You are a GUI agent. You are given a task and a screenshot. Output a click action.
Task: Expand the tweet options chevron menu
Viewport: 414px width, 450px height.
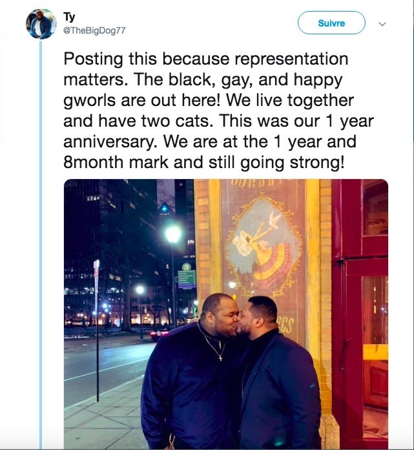pyautogui.click(x=382, y=24)
